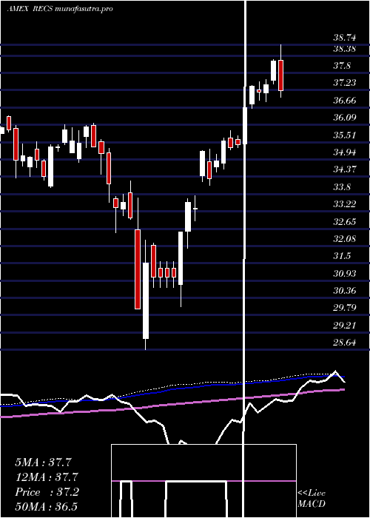
Task: Click the '50MA : 36.5' readout
Action: click(47, 507)
